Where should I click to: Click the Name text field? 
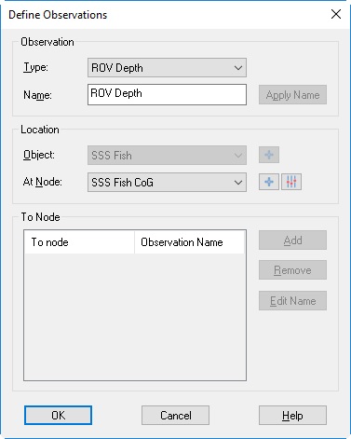(167, 94)
